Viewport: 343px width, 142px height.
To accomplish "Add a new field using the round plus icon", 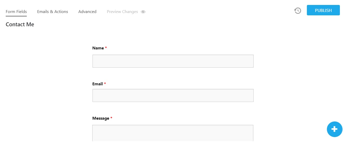I will [x=334, y=129].
